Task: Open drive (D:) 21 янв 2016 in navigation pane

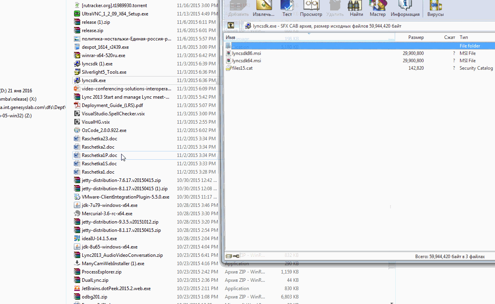Action: [x=16, y=91]
